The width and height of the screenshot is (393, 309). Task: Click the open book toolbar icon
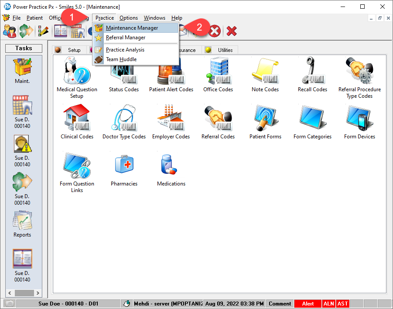point(61,31)
